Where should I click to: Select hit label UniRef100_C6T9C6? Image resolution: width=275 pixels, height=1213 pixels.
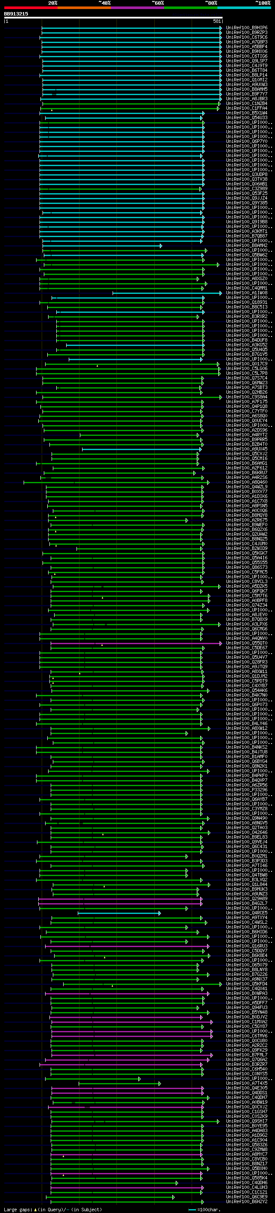246,37
